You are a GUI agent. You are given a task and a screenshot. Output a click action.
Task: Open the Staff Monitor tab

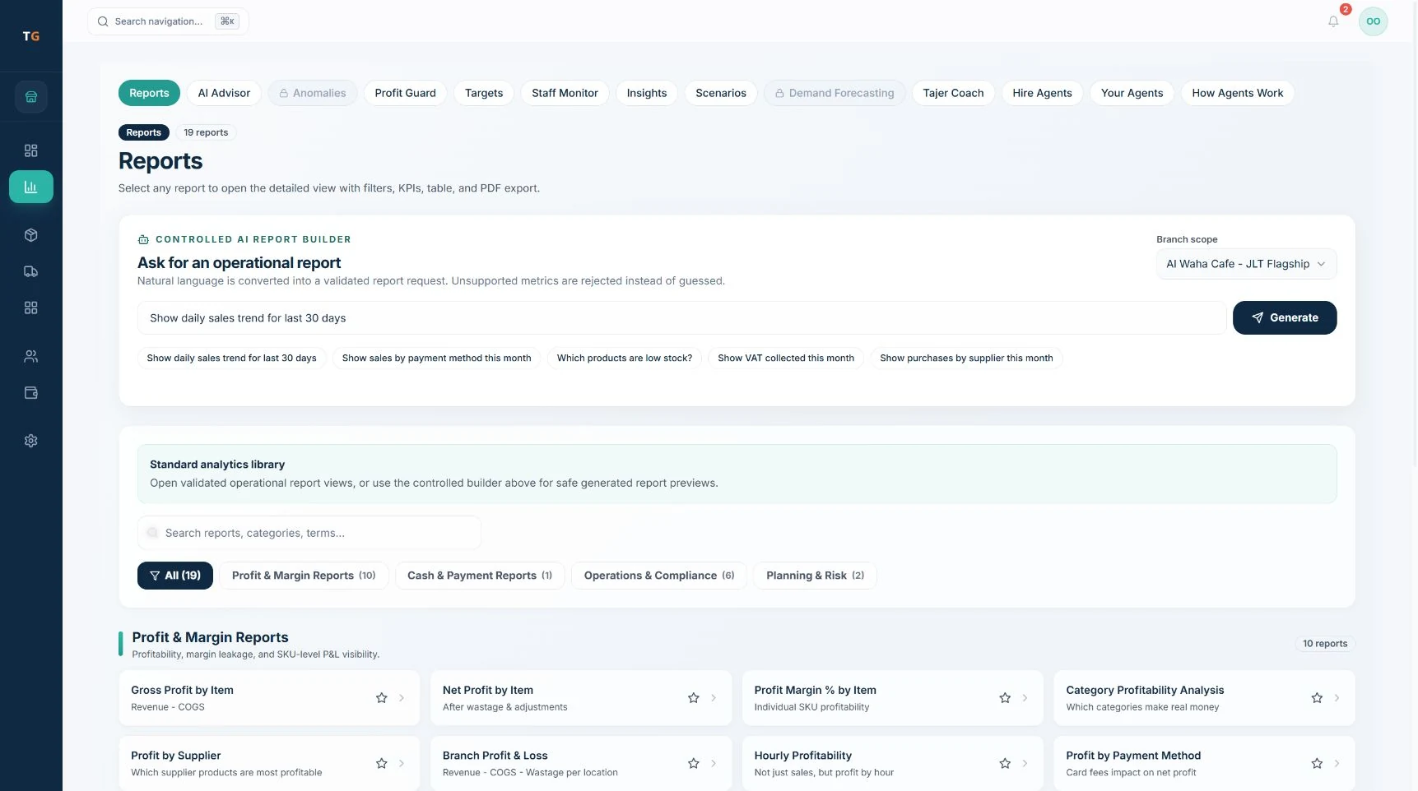point(565,93)
